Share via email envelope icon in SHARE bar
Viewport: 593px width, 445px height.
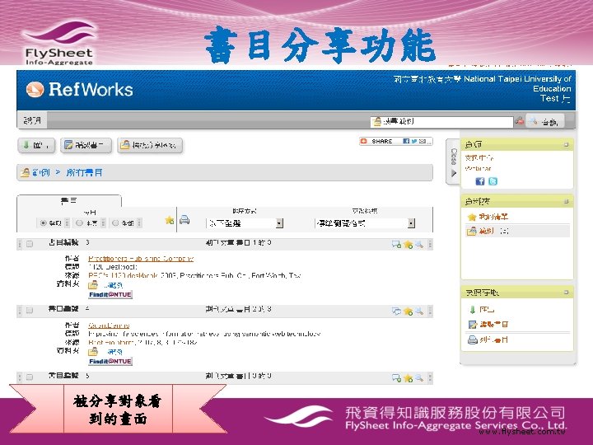point(423,141)
